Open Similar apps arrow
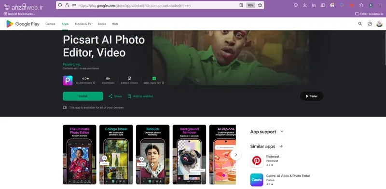Image resolution: width=386 pixels, height=189 pixels. pos(281,147)
